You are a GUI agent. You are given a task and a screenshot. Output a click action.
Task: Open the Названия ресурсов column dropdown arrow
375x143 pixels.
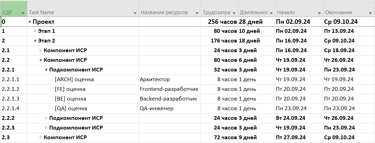click(197, 13)
